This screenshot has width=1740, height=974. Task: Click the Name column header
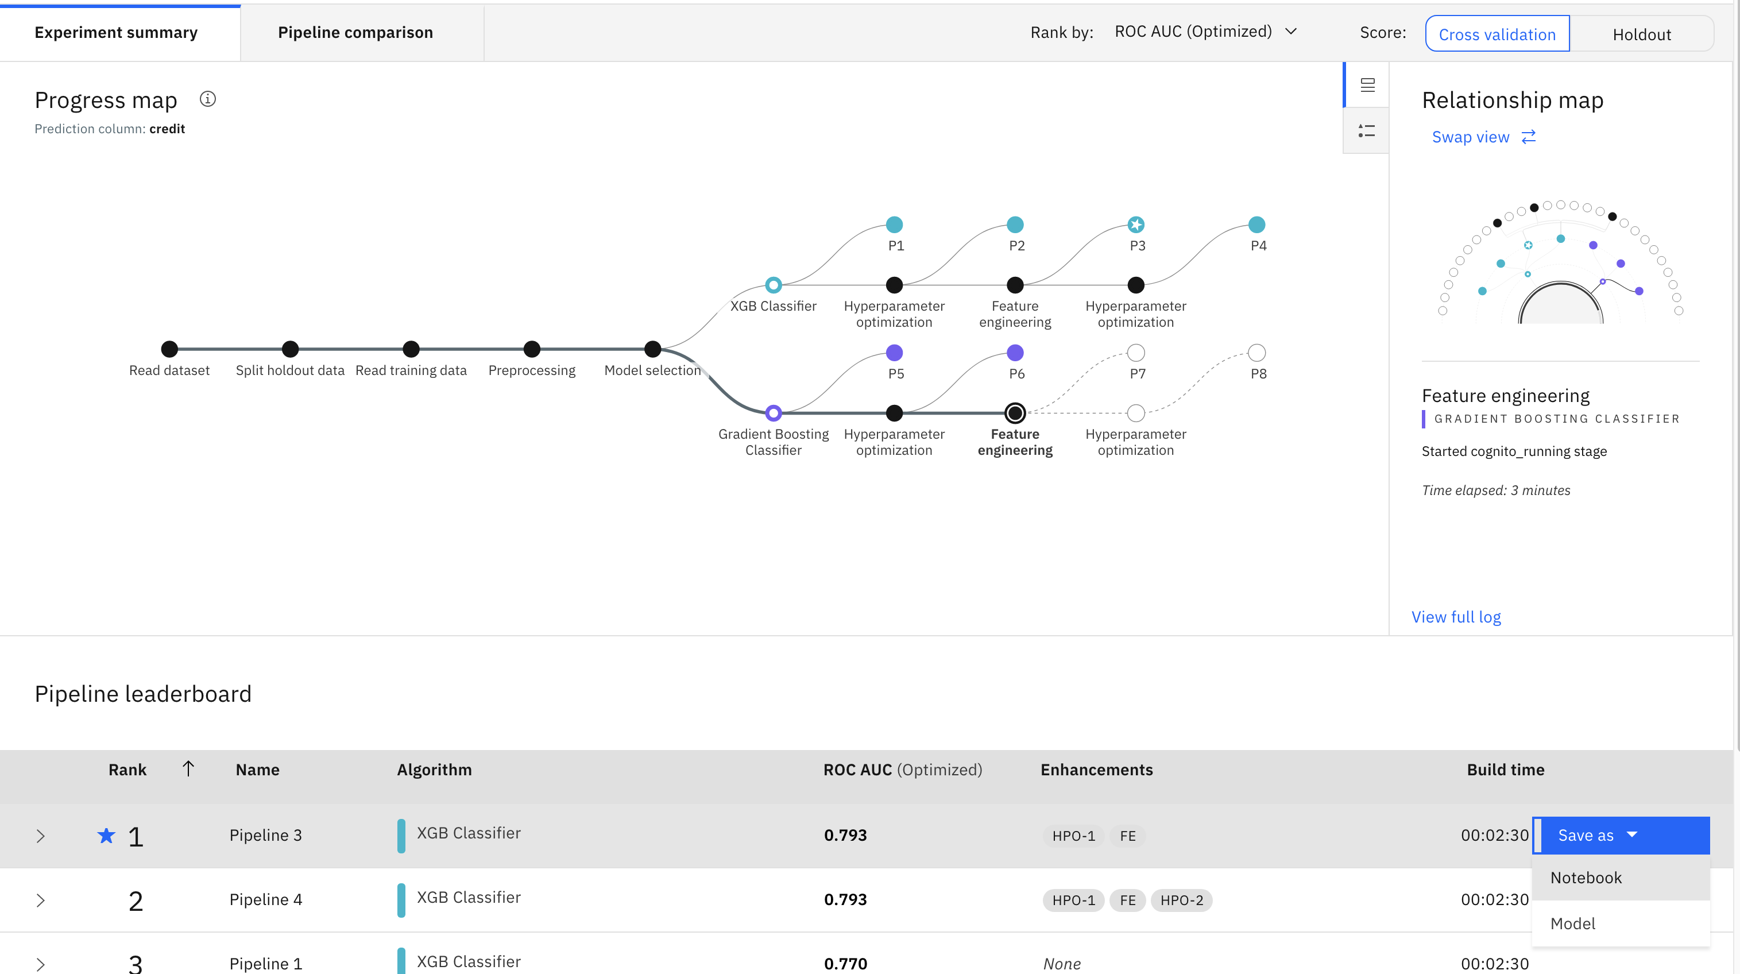(257, 770)
